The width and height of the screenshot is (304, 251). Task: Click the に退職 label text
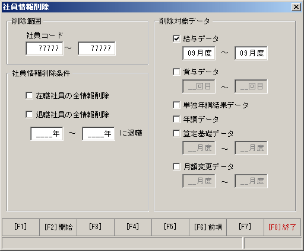[131, 133]
